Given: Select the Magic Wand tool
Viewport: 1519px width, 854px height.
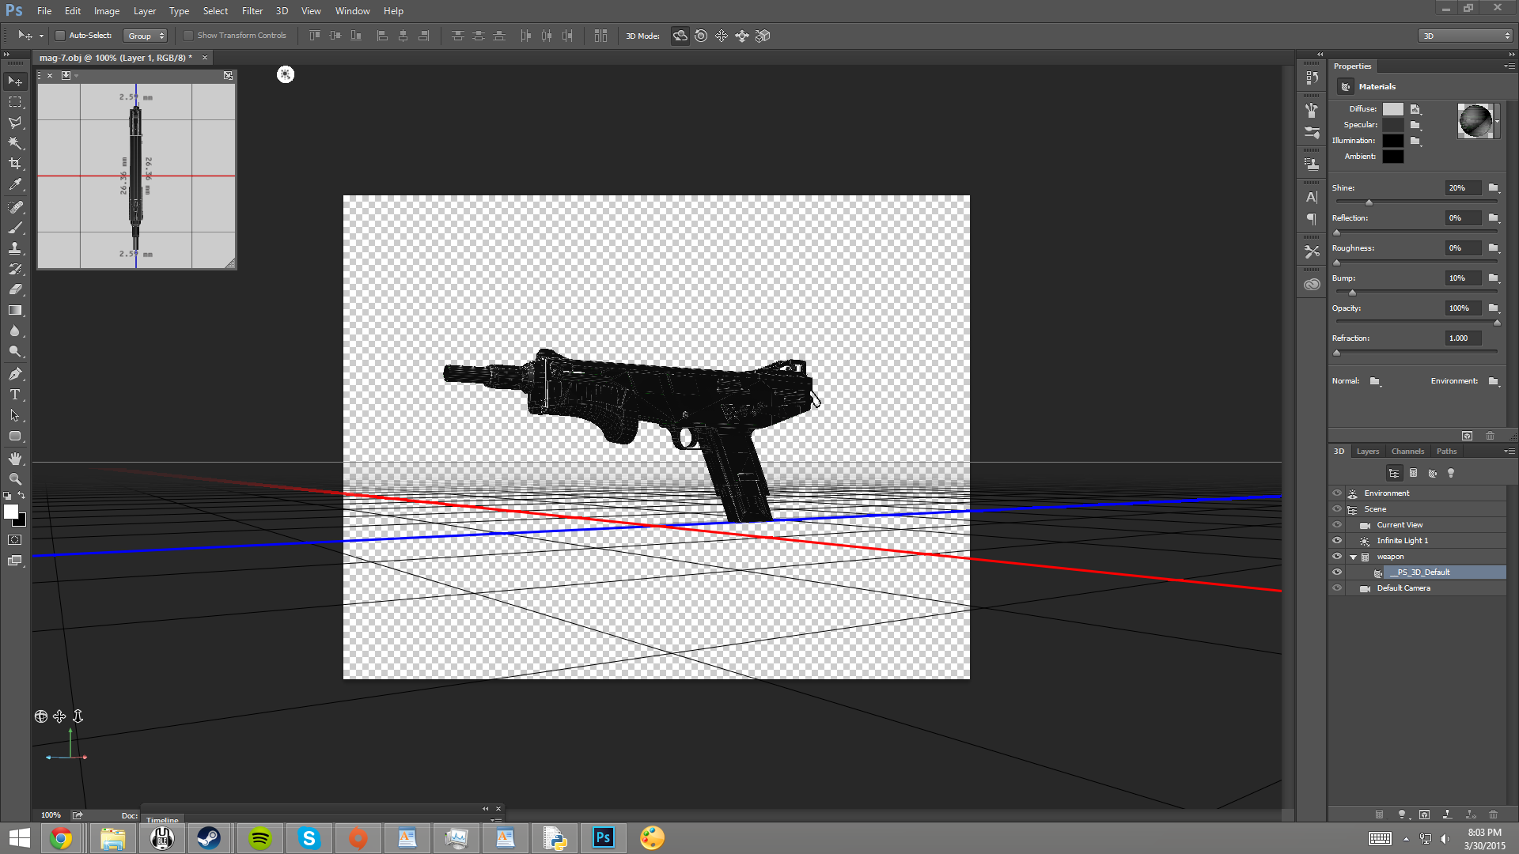Looking at the screenshot, I should tap(15, 143).
